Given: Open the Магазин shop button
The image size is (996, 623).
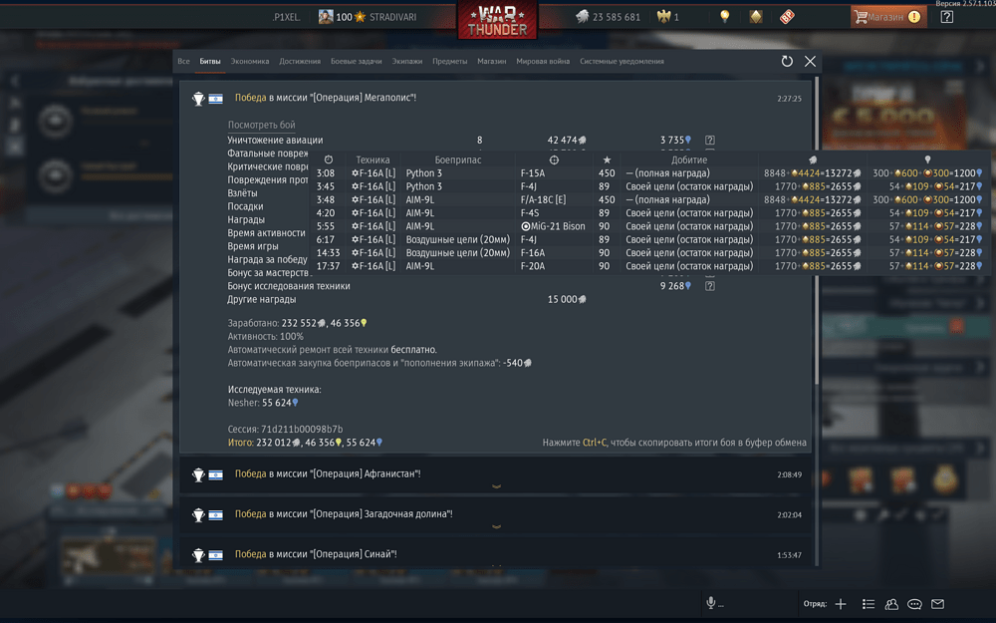Looking at the screenshot, I should point(888,17).
